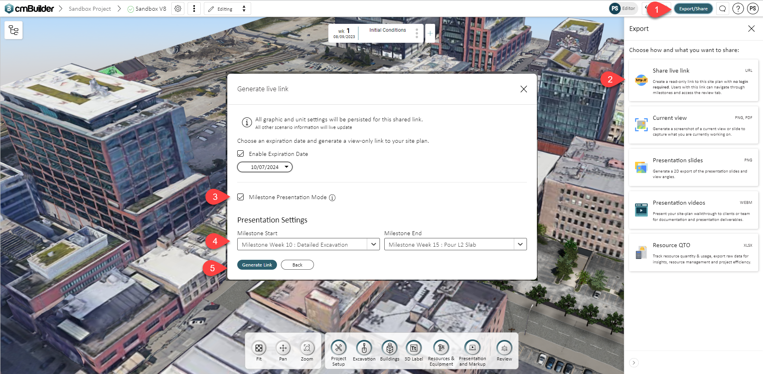Select the Presentation slides export option
Screen dimensions: 763x374
click(693, 167)
